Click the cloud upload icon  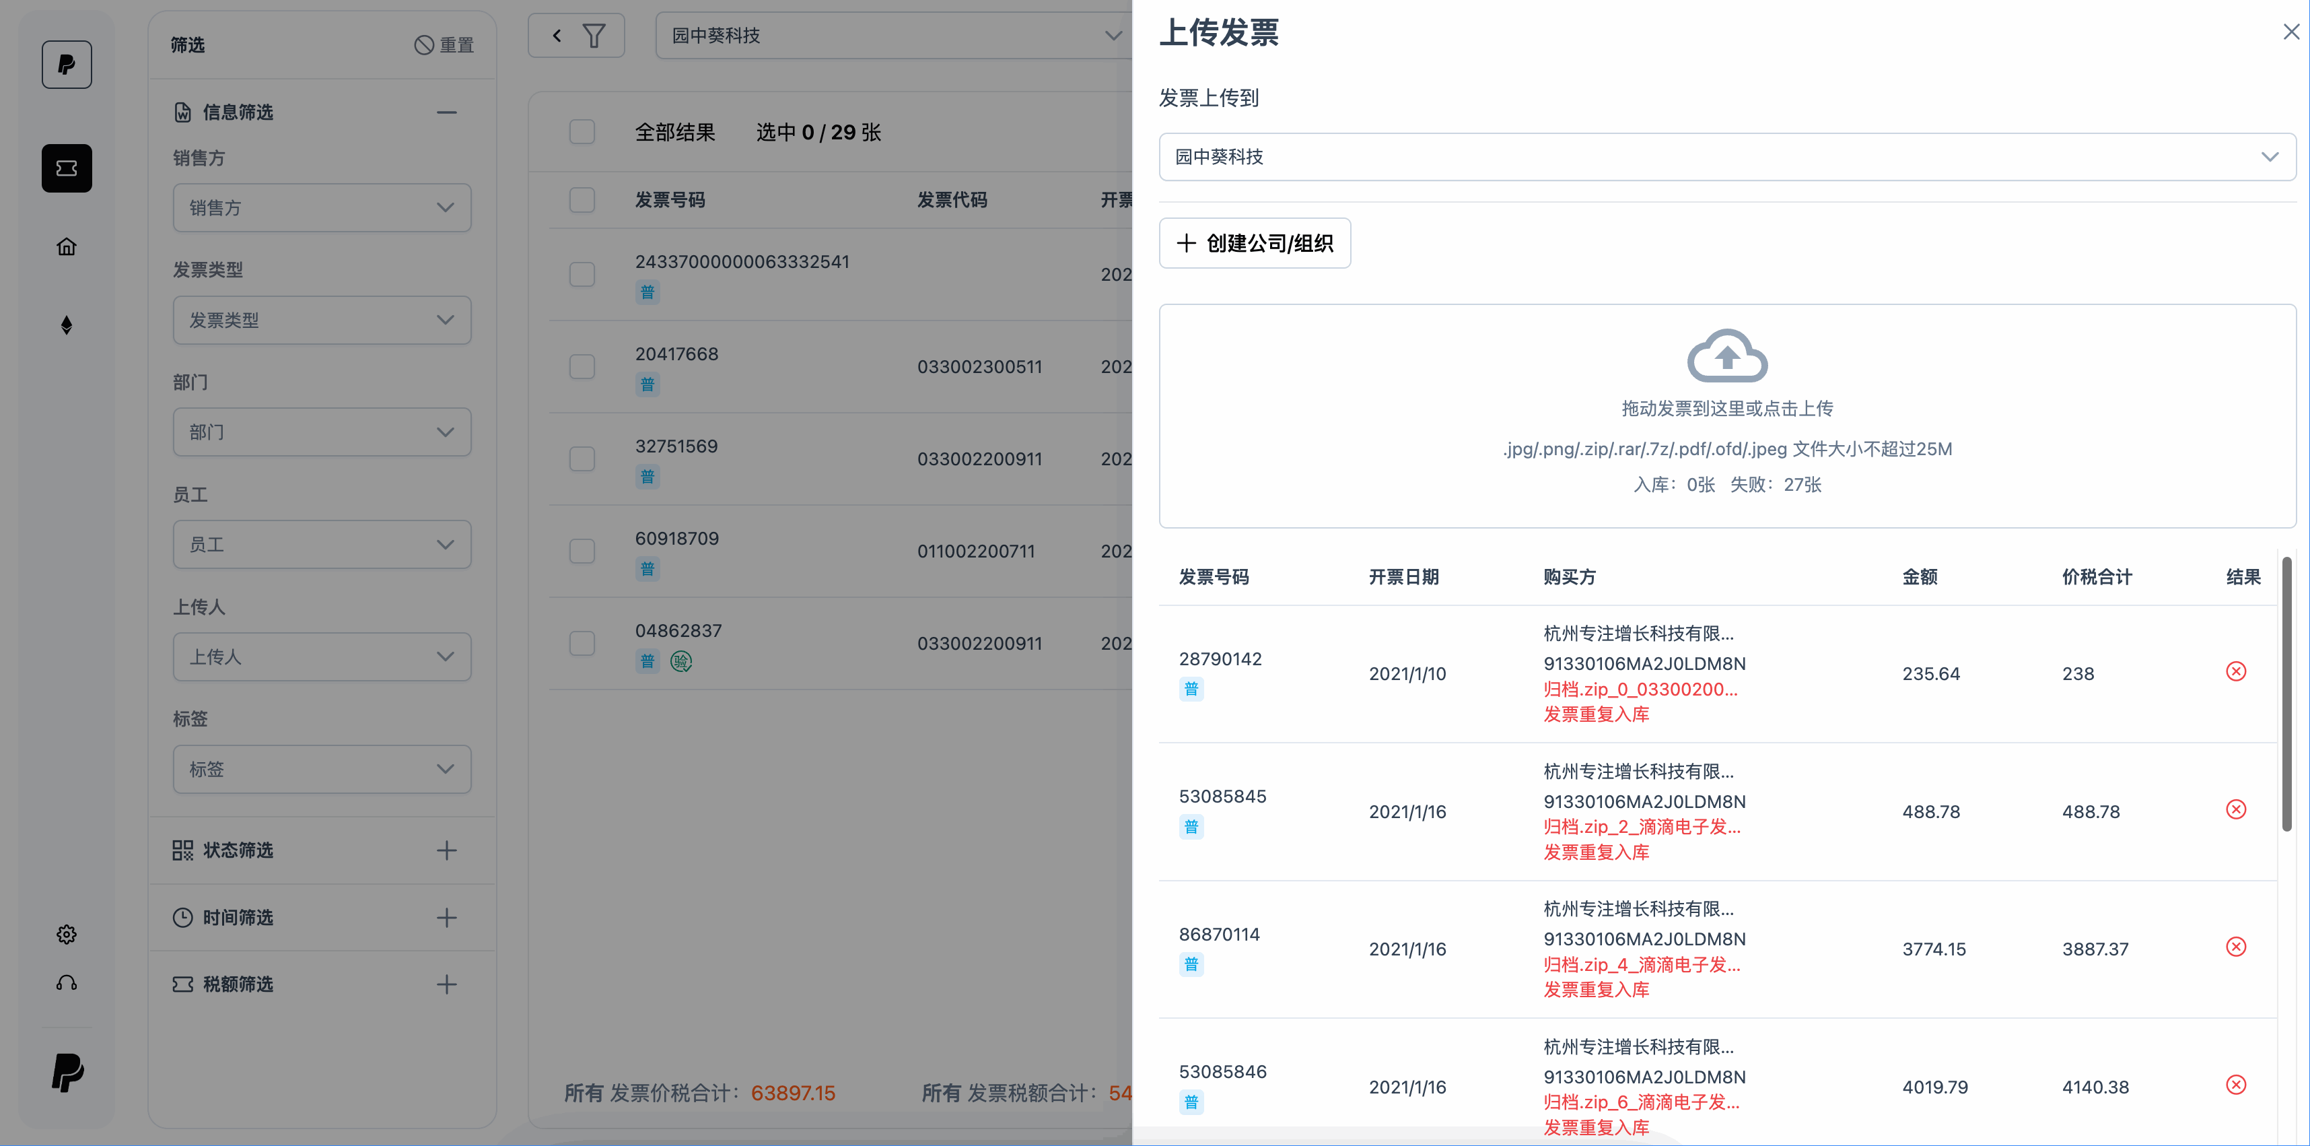1727,356
